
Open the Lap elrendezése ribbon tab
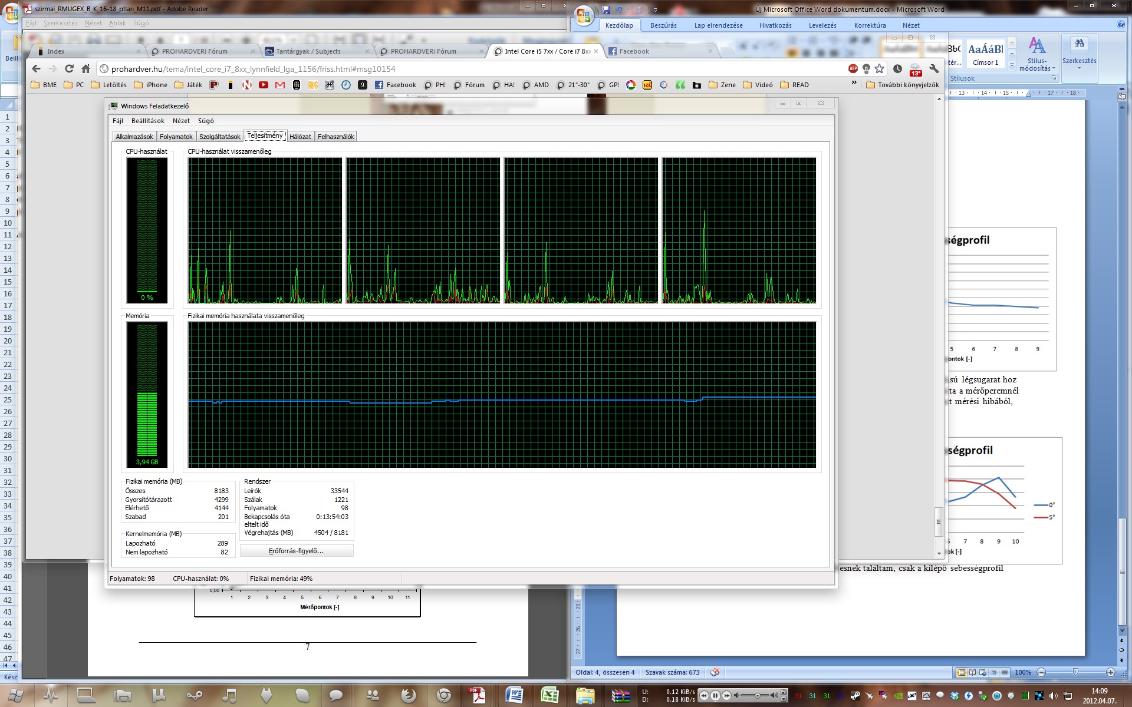tap(718, 25)
